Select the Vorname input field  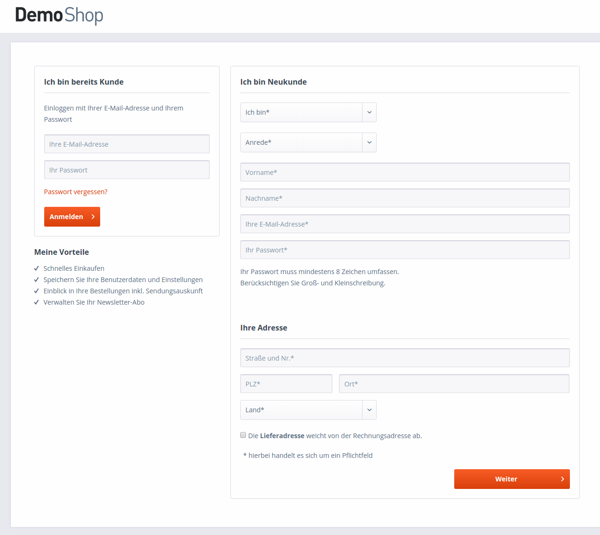pyautogui.click(x=404, y=173)
